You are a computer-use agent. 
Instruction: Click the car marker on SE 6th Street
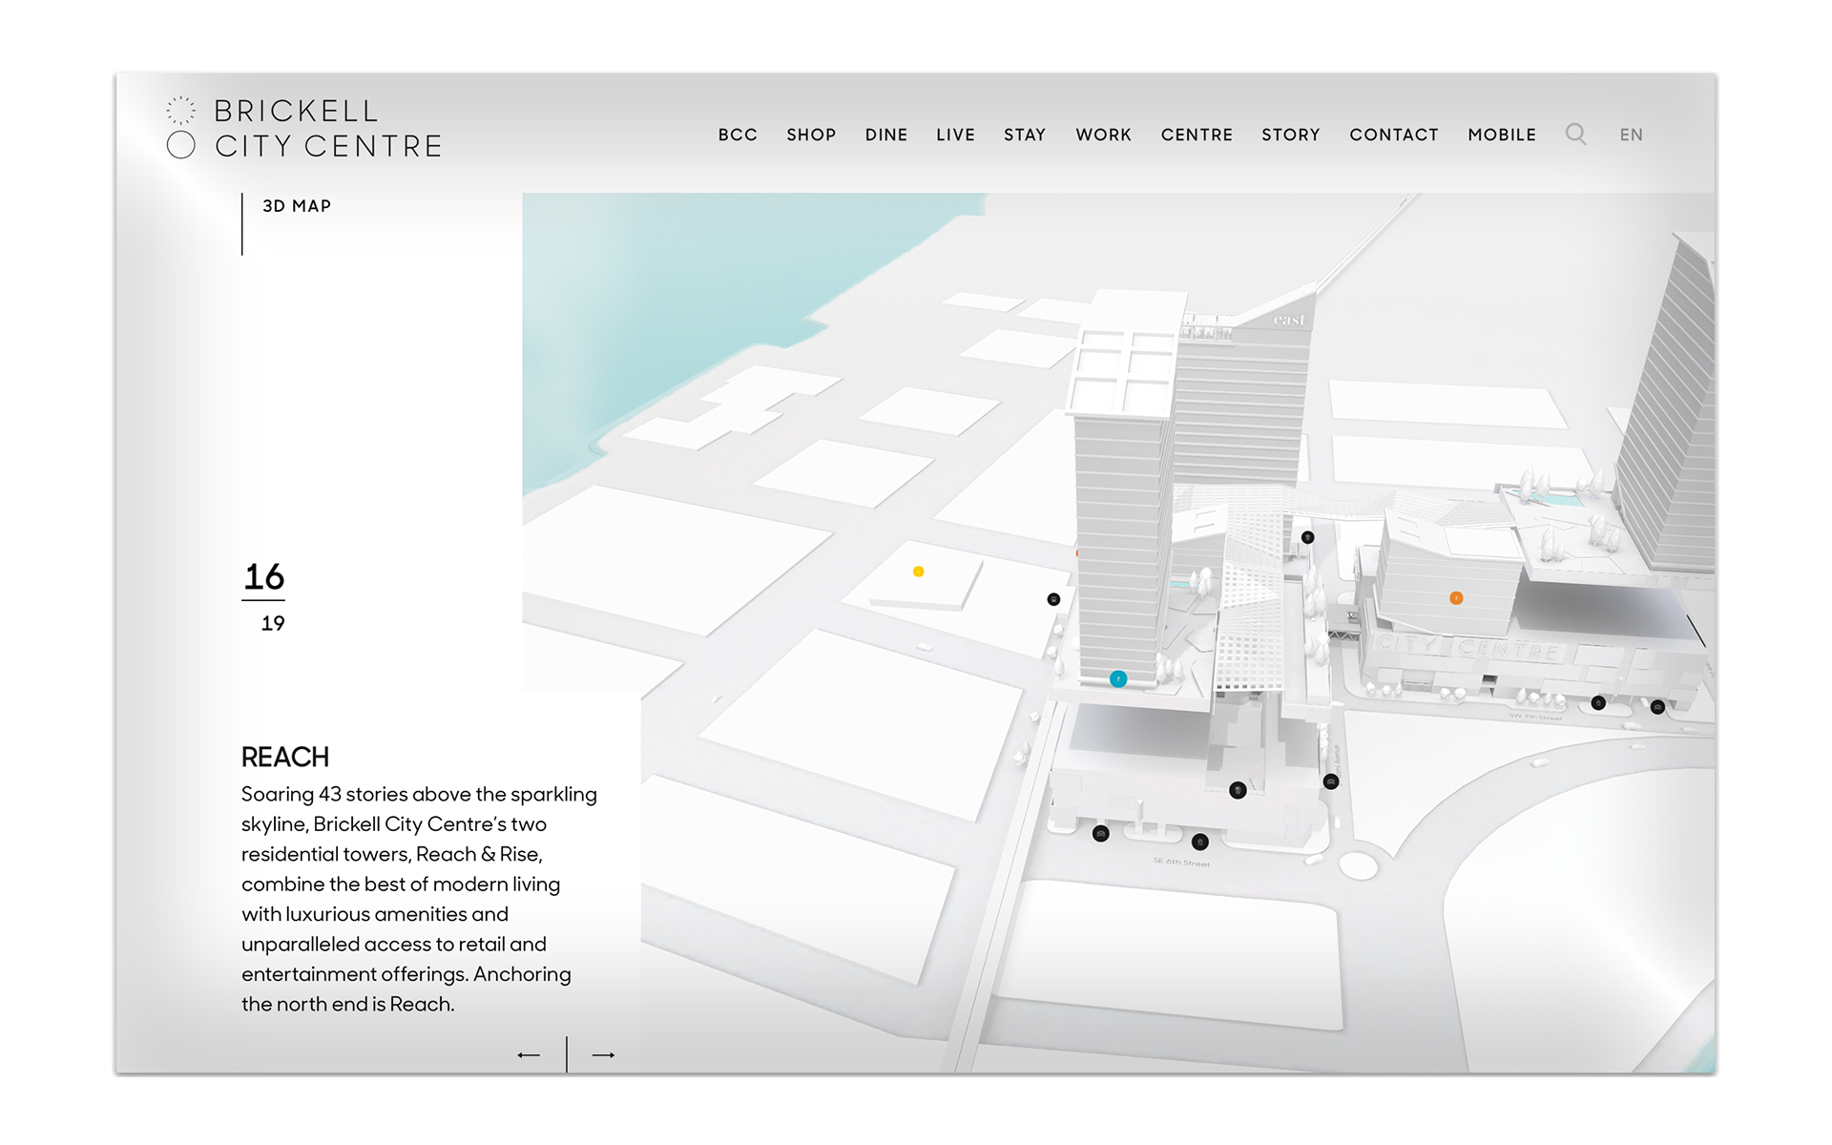[1100, 833]
